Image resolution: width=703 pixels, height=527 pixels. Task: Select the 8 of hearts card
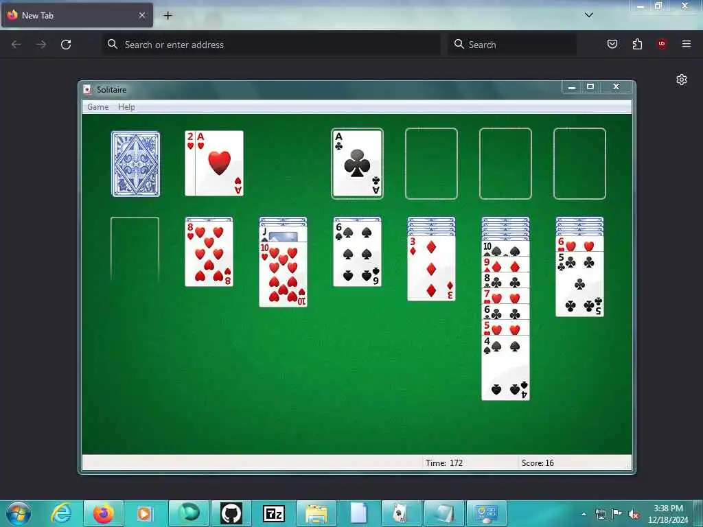click(x=209, y=254)
